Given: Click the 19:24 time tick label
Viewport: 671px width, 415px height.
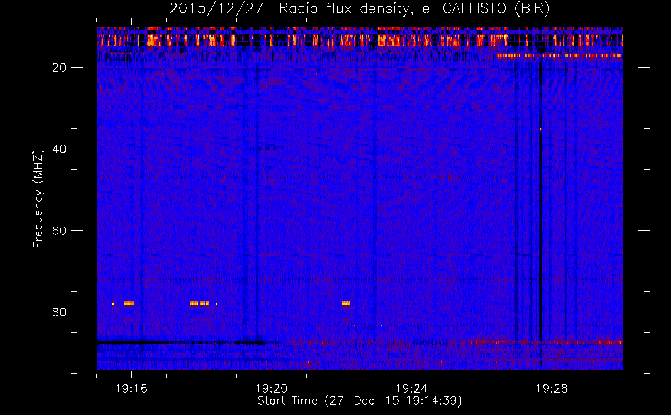Looking at the screenshot, I should point(412,389).
